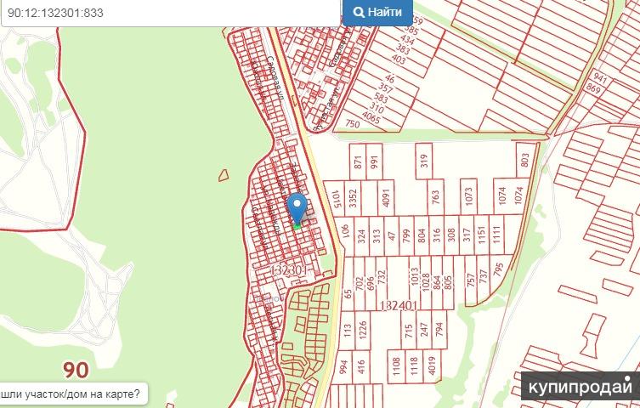640x408 pixels.
Task: Click the 132401 cadastral block label
Action: pyautogui.click(x=399, y=306)
